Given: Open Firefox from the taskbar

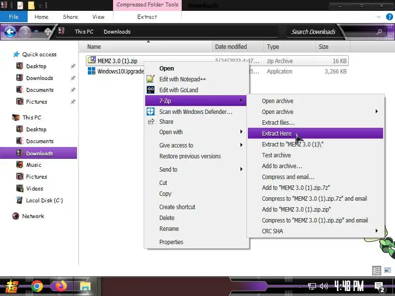Looking at the screenshot, I should click(61, 286).
